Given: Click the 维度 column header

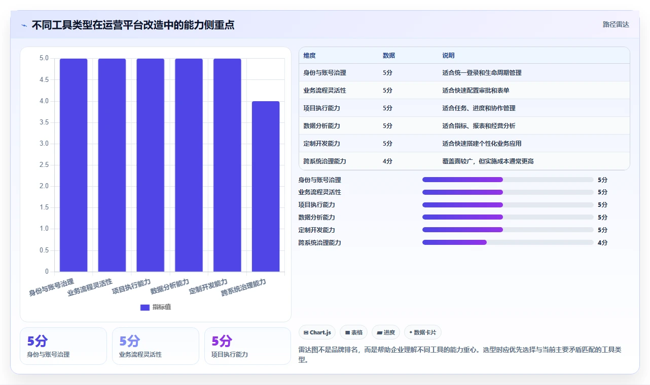Looking at the screenshot, I should pyautogui.click(x=309, y=56).
